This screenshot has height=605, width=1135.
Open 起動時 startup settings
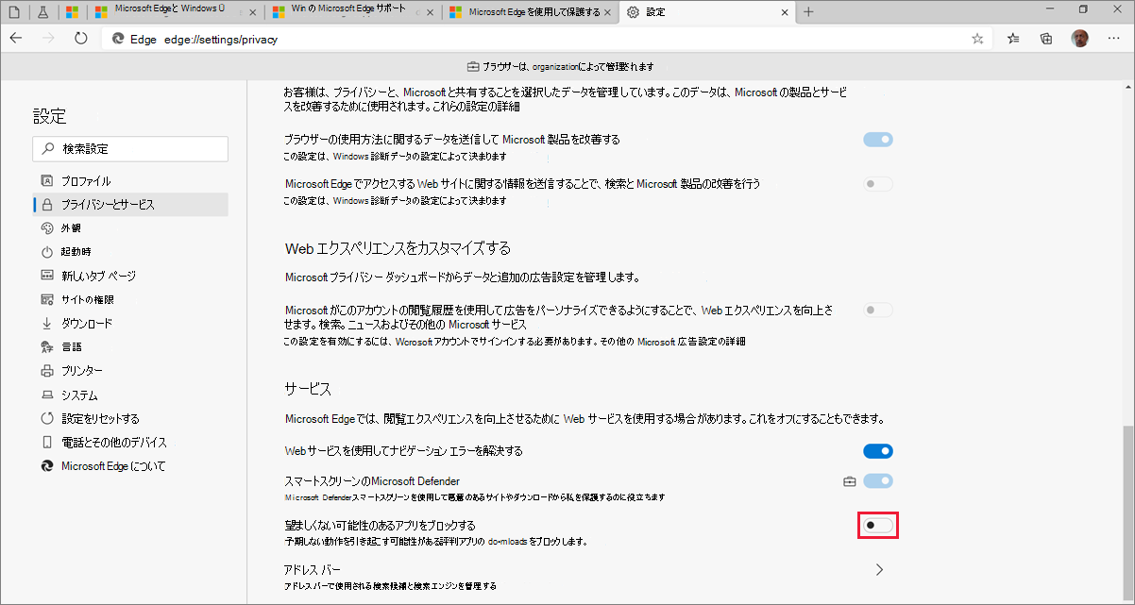130,252
